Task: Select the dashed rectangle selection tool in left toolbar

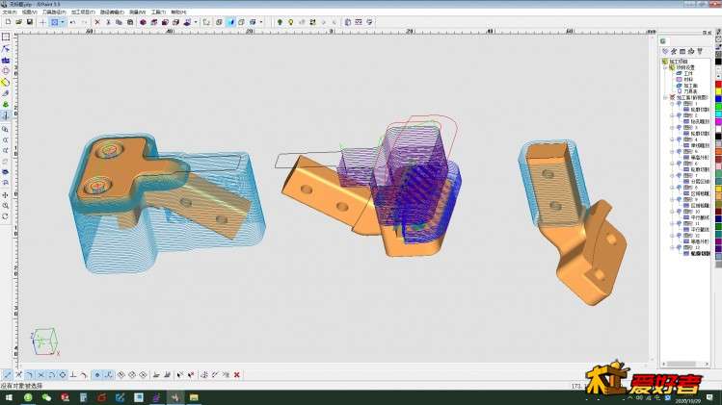Action: [x=6, y=37]
